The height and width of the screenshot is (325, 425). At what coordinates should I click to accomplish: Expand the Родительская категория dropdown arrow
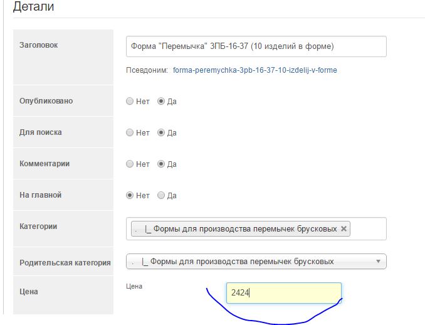pos(378,261)
